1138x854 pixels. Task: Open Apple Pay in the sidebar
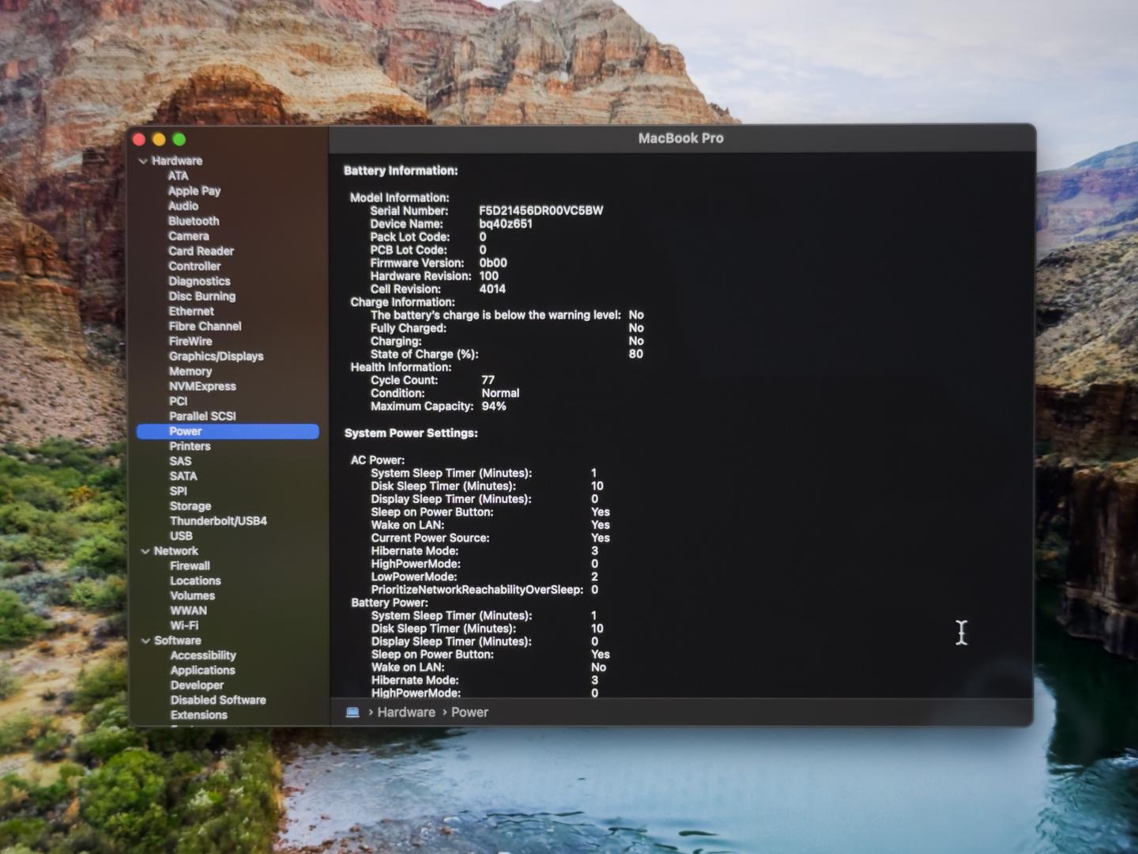click(x=194, y=191)
